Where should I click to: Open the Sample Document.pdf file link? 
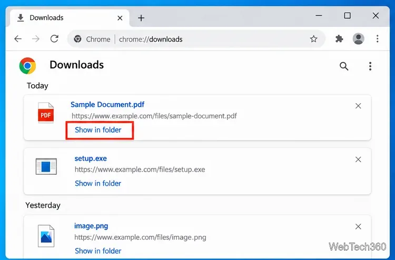click(x=107, y=104)
